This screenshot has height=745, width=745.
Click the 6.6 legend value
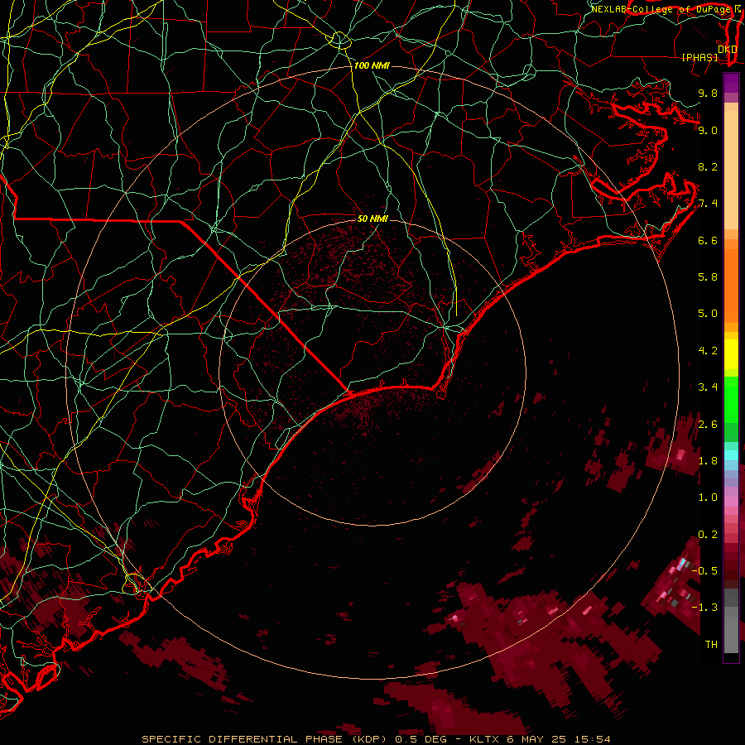pyautogui.click(x=708, y=240)
